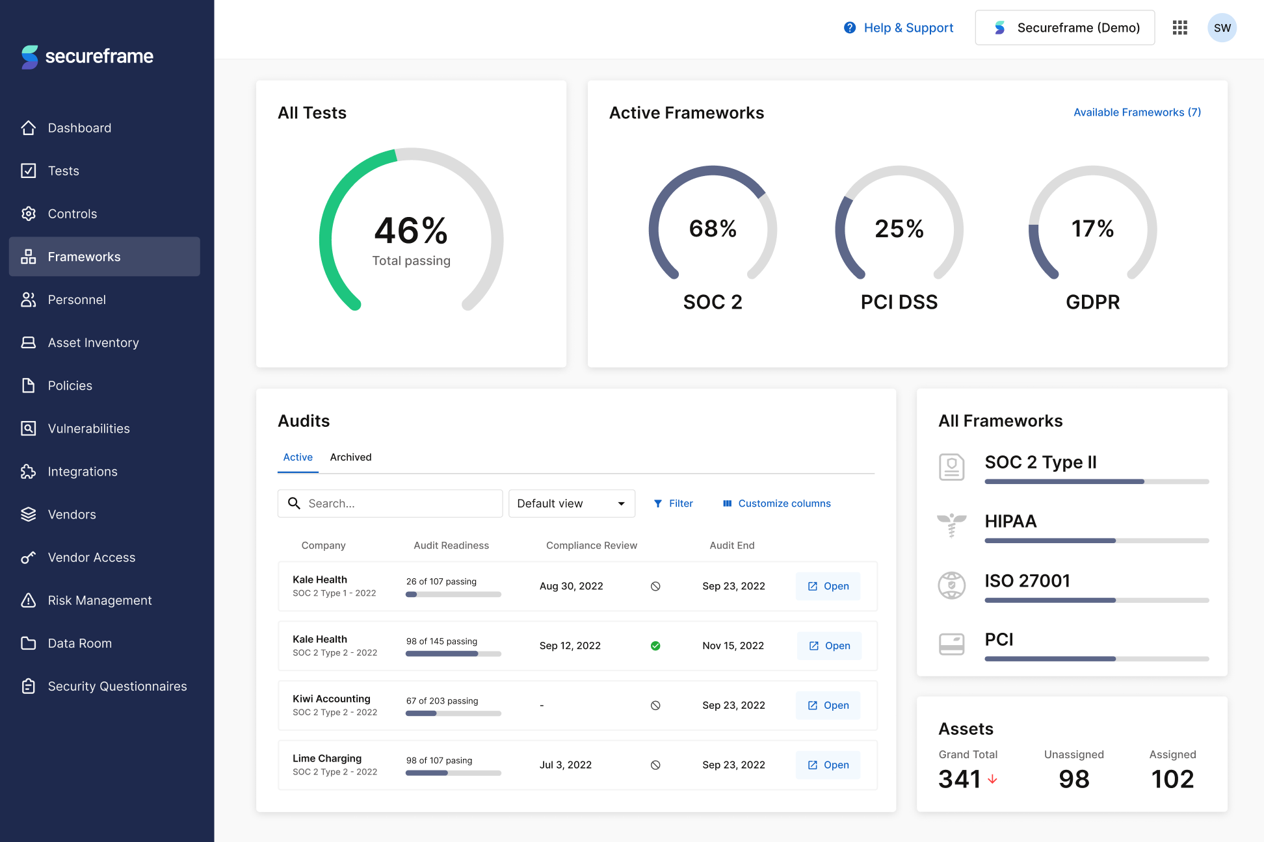Click the Personnel people icon
Viewport: 1264px width, 842px height.
tap(29, 300)
